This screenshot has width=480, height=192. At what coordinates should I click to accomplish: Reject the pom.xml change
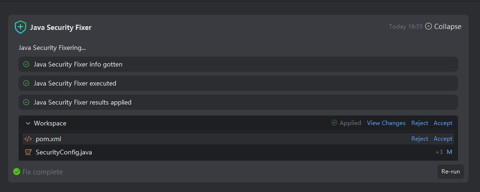pos(419,139)
